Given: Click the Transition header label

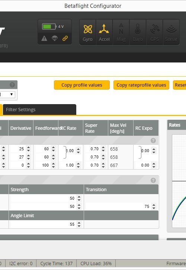Looking at the screenshot, I should [x=96, y=190].
